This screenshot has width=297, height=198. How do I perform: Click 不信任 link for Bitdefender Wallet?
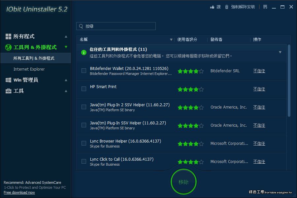(259, 71)
